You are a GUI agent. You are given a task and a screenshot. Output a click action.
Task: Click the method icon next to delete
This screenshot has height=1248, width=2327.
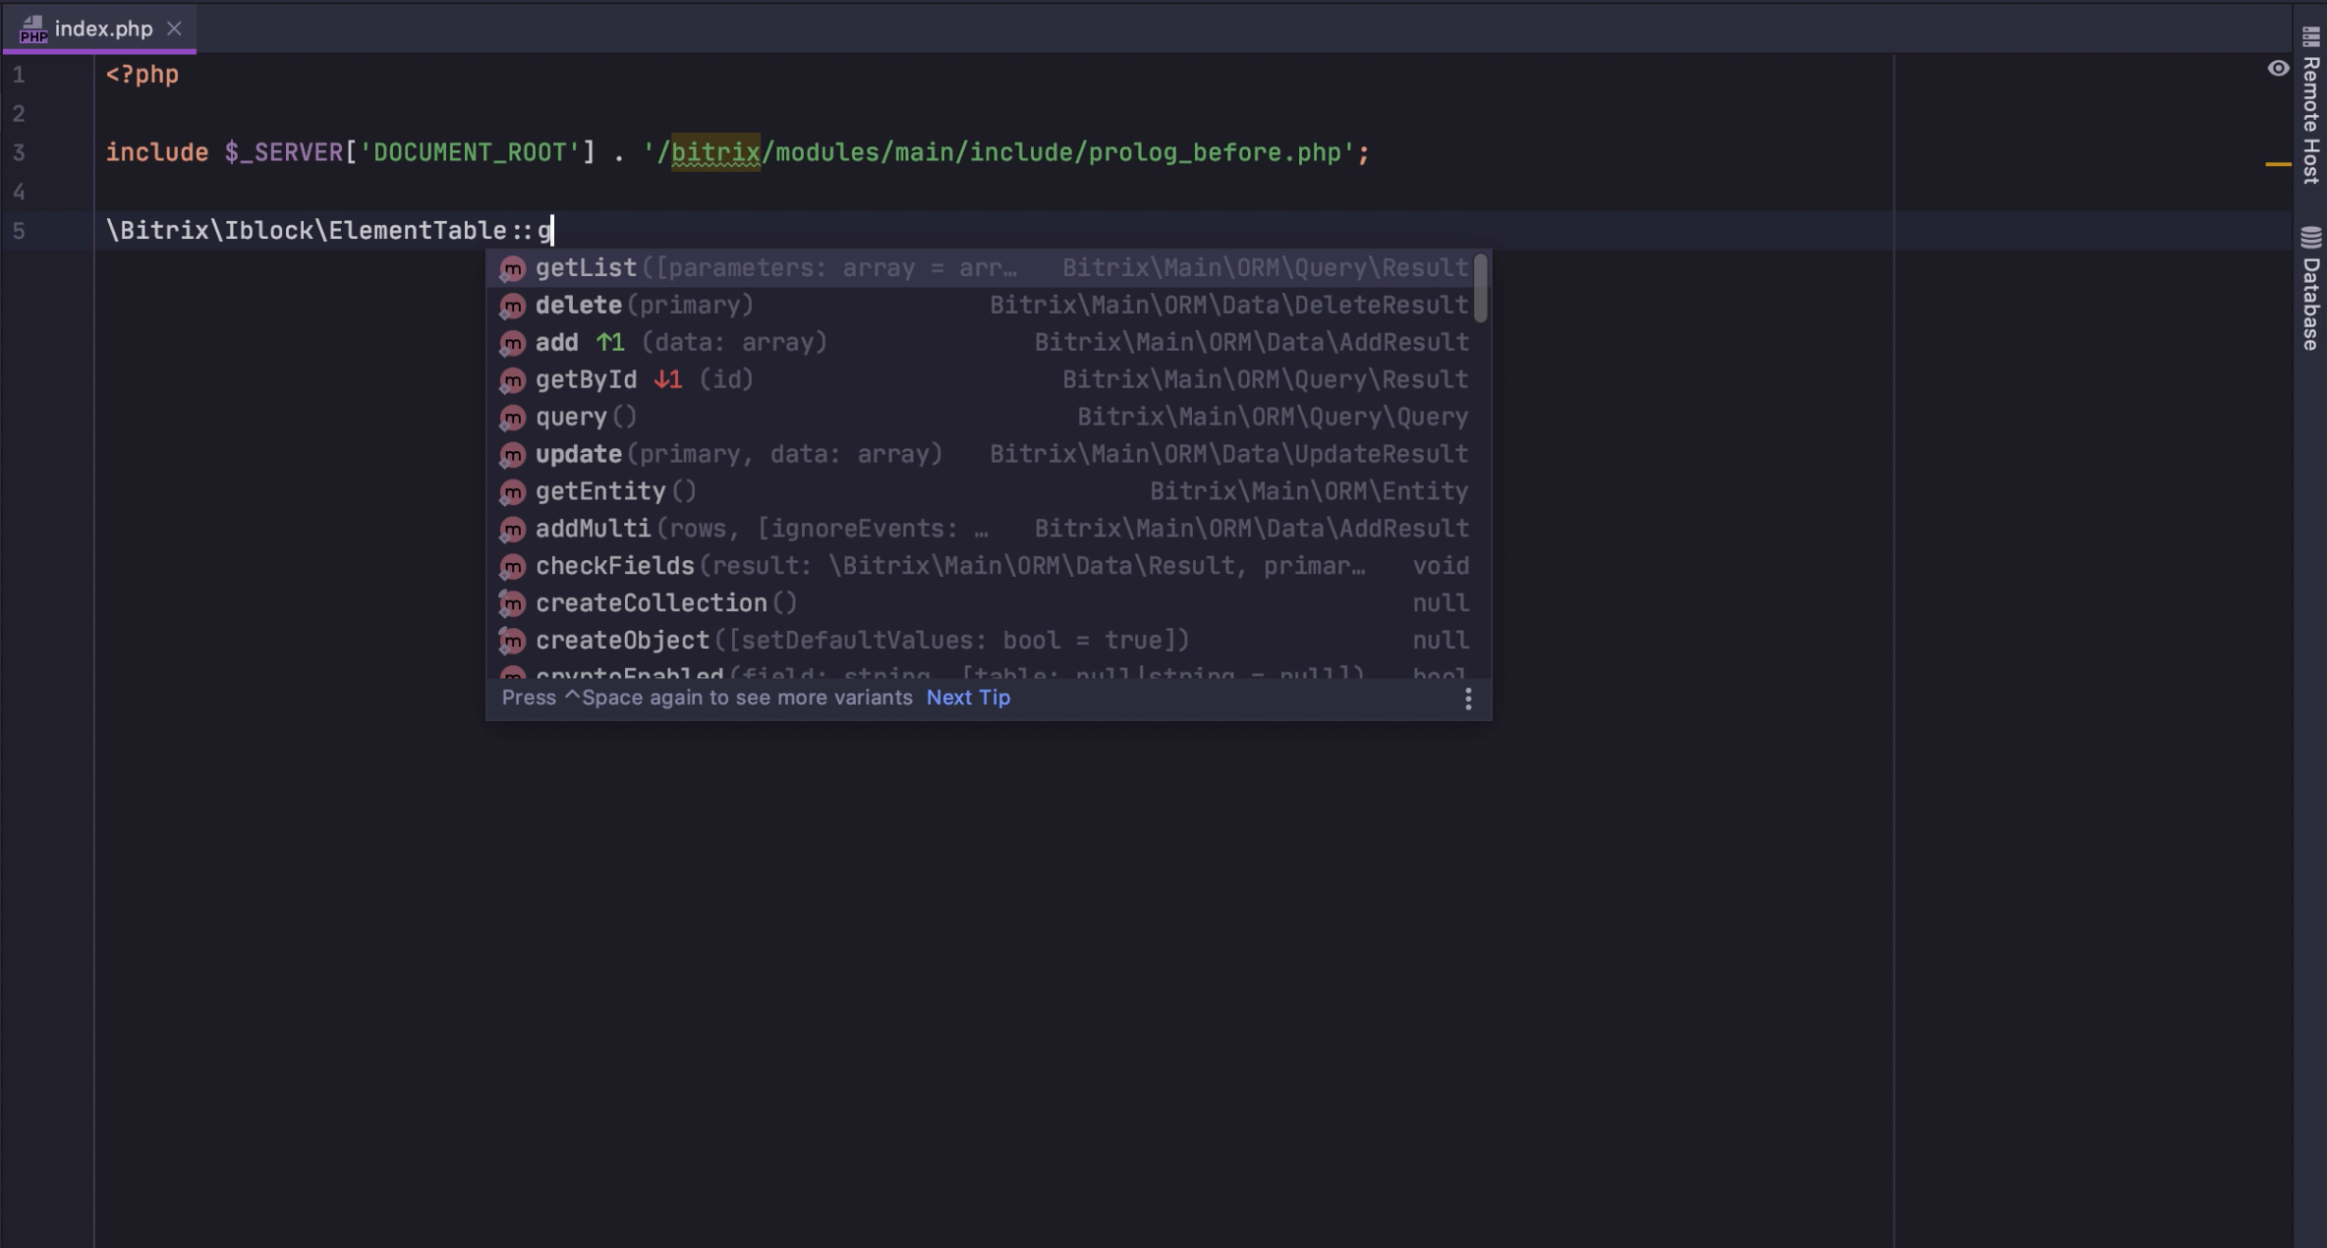[512, 306]
